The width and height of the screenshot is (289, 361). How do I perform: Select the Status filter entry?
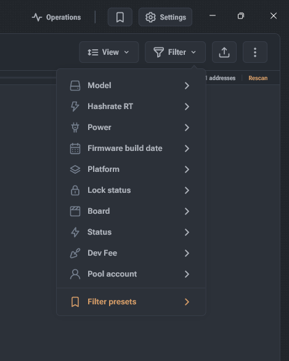[x=131, y=232]
